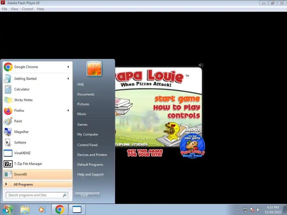The width and height of the screenshot is (287, 215).
Task: Expand Google Chrome jump list arrow
Action: click(68, 67)
